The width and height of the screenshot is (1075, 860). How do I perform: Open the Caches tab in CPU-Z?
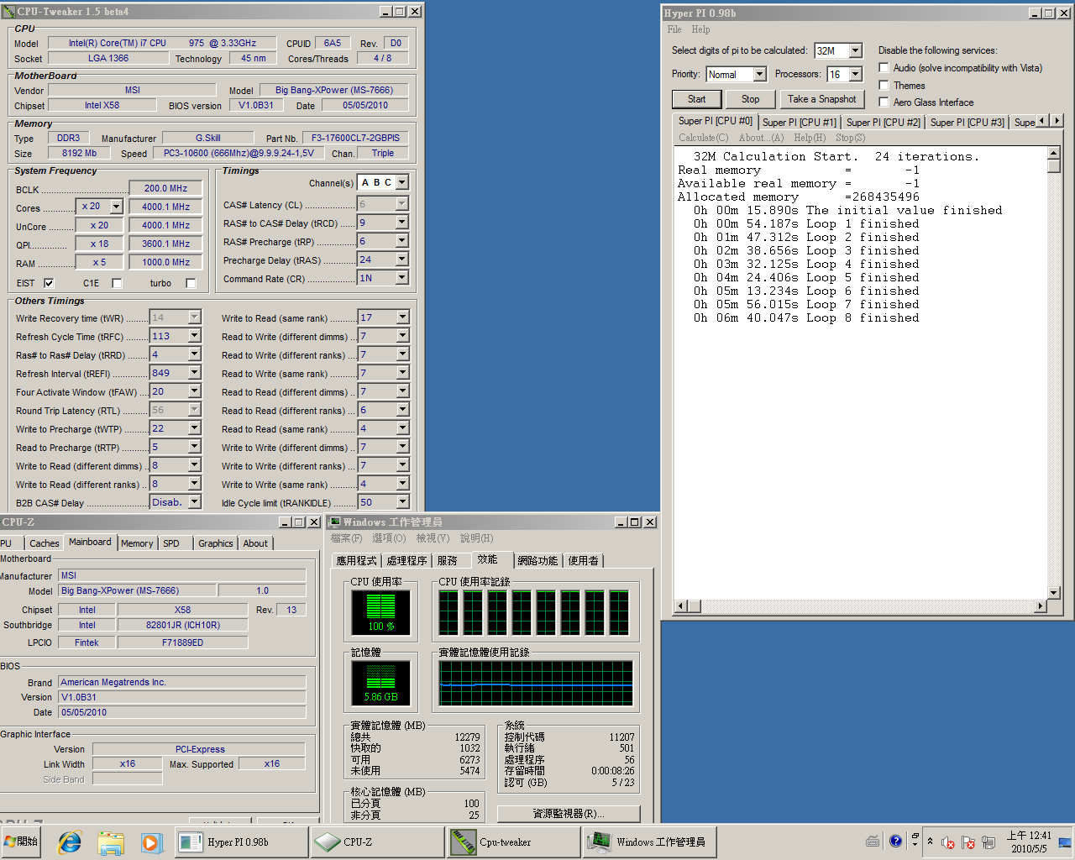pyautogui.click(x=44, y=543)
